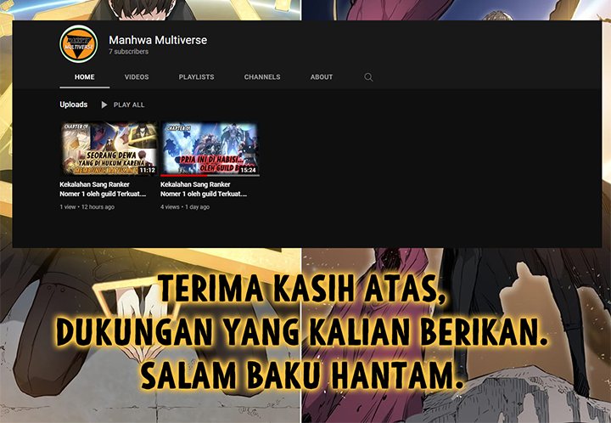Click the PLAY ALL text button
This screenshot has width=611, height=423.
point(128,105)
